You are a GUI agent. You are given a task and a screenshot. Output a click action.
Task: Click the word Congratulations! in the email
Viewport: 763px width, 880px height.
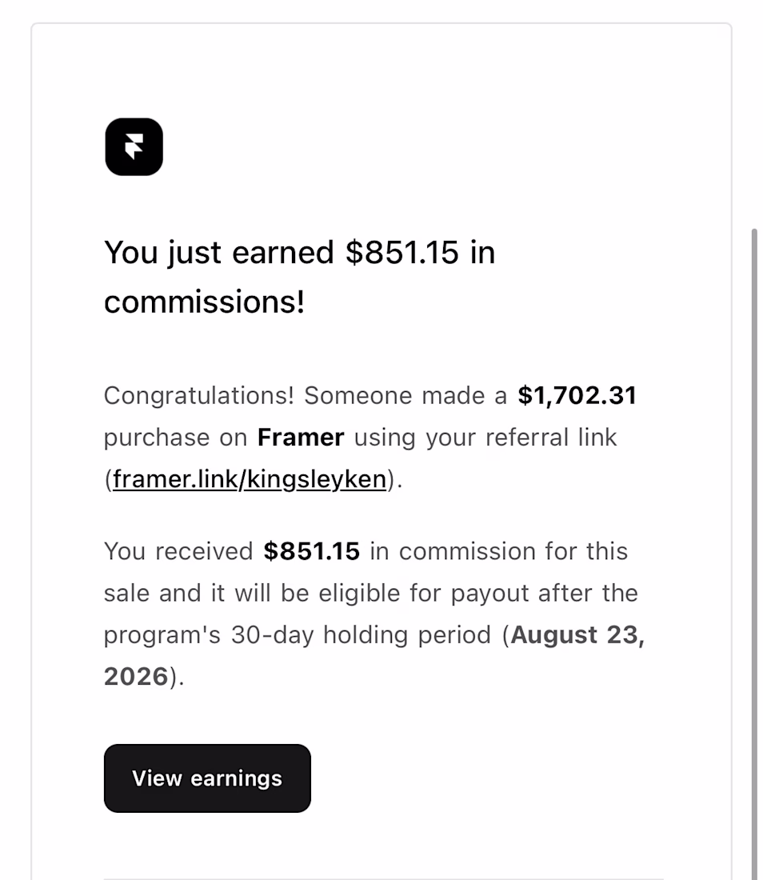(x=198, y=396)
